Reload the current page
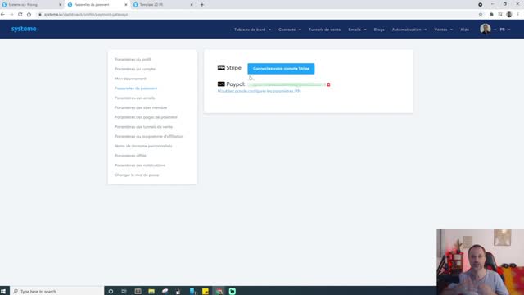The height and width of the screenshot is (295, 524). [x=20, y=15]
